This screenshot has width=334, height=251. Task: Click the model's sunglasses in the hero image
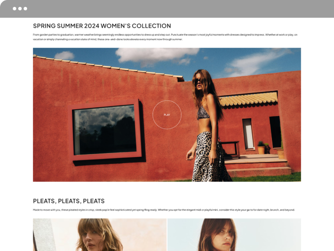(x=197, y=81)
